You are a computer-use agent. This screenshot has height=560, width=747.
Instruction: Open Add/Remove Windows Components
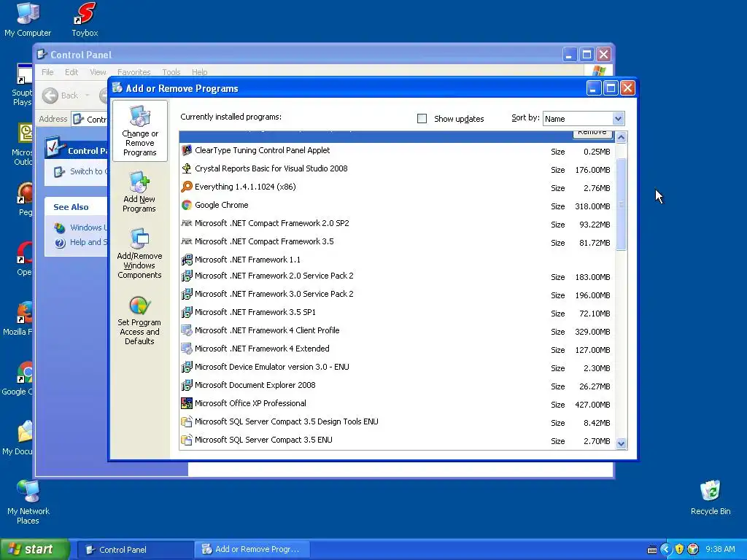139,253
